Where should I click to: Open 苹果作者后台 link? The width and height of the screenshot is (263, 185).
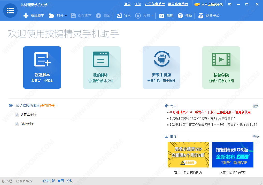pyautogui.click(x=178, y=4)
